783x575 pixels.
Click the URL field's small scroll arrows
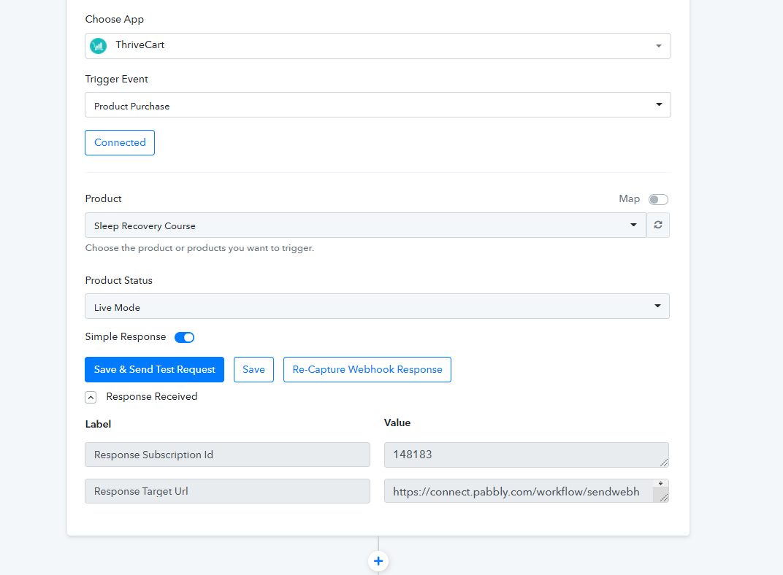pyautogui.click(x=660, y=483)
